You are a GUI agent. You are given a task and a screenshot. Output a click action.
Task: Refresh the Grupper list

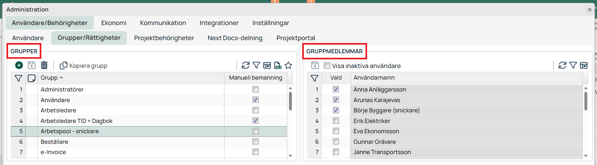coord(245,65)
